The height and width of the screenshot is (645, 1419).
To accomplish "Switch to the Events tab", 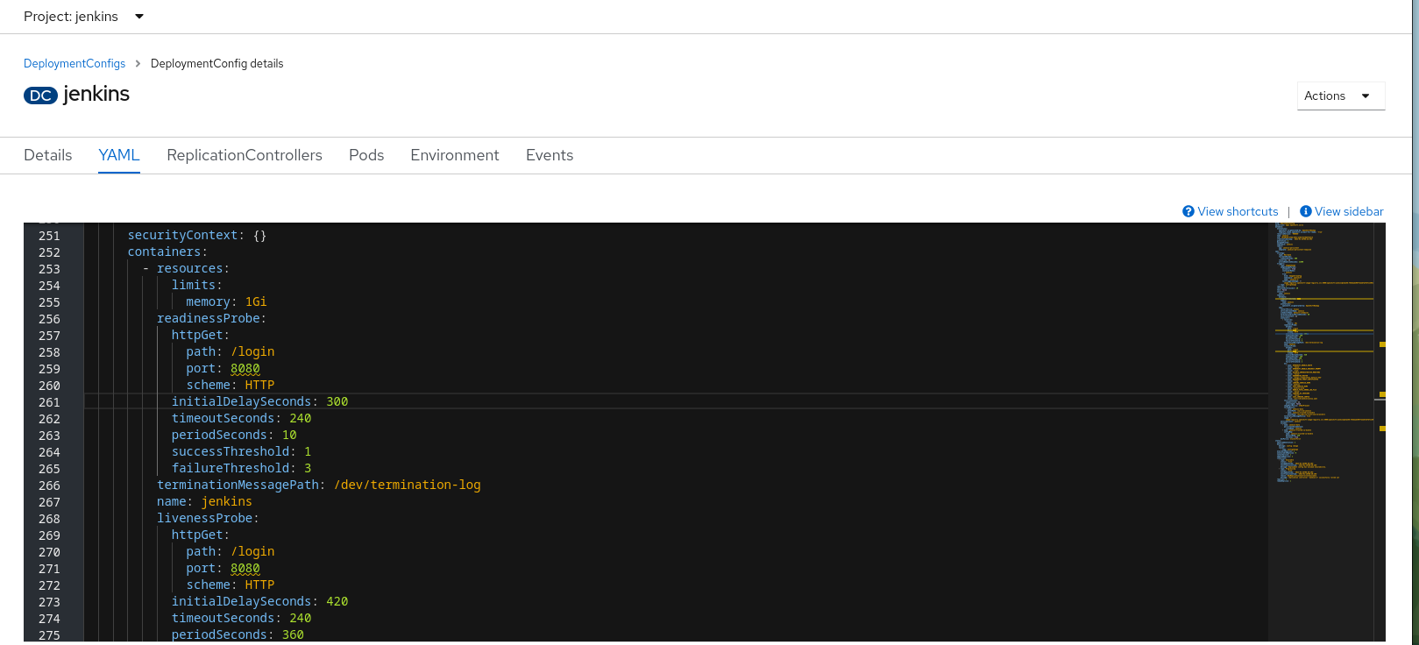I will 550,155.
